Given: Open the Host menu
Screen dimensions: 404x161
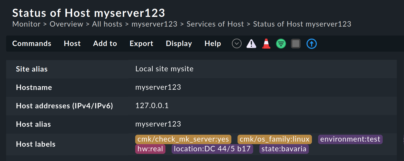Looking at the screenshot, I should pyautogui.click(x=72, y=44).
